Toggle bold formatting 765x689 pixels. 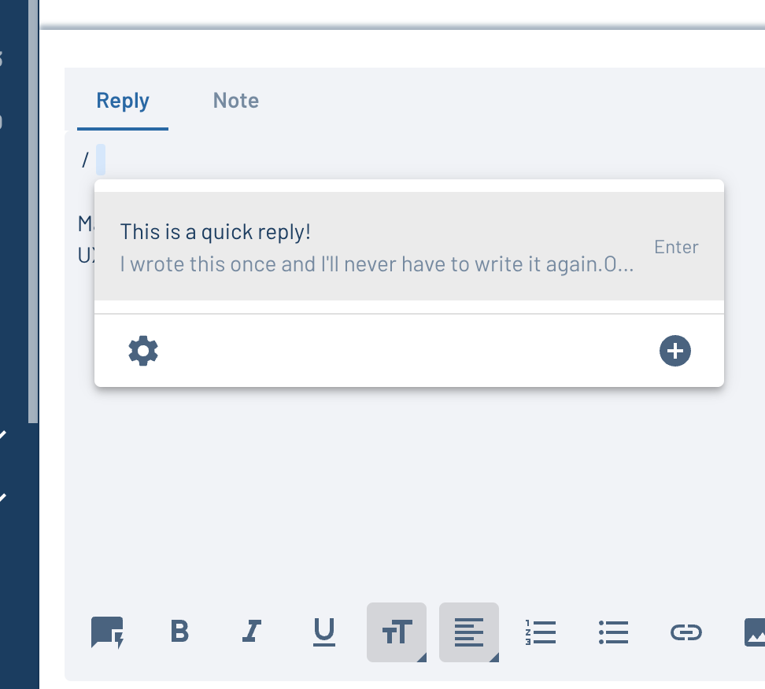(179, 632)
